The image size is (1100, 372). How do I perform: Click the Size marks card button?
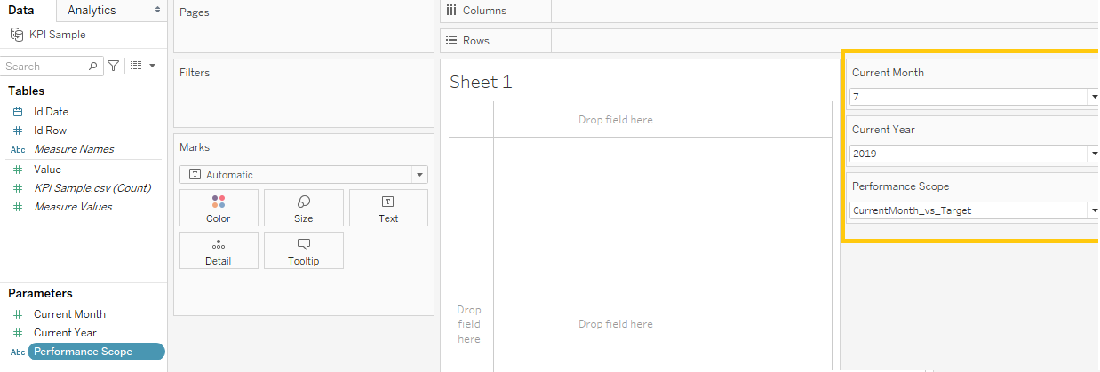click(x=303, y=208)
